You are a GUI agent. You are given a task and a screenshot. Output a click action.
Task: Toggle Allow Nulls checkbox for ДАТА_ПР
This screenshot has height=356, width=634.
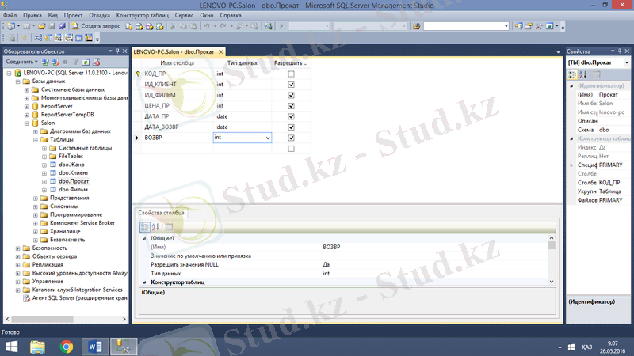[x=291, y=116]
